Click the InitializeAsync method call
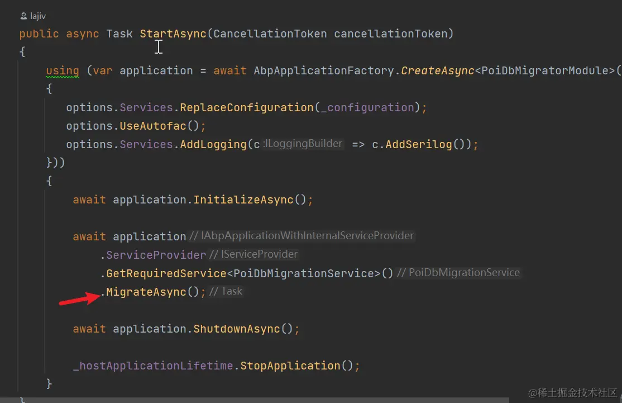The width and height of the screenshot is (622, 403). pyautogui.click(x=243, y=200)
